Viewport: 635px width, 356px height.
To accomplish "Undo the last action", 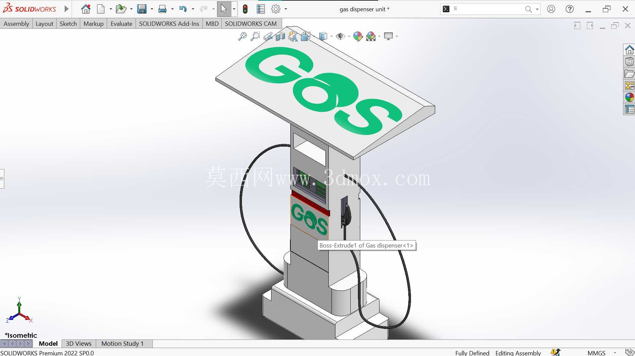I will coord(183,9).
